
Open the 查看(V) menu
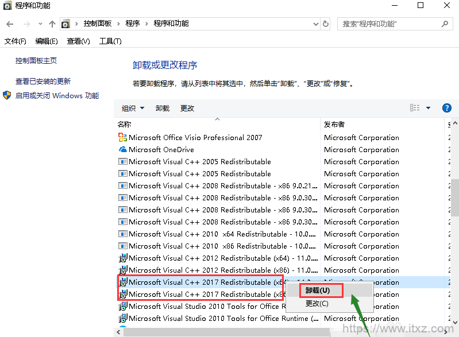[78, 41]
